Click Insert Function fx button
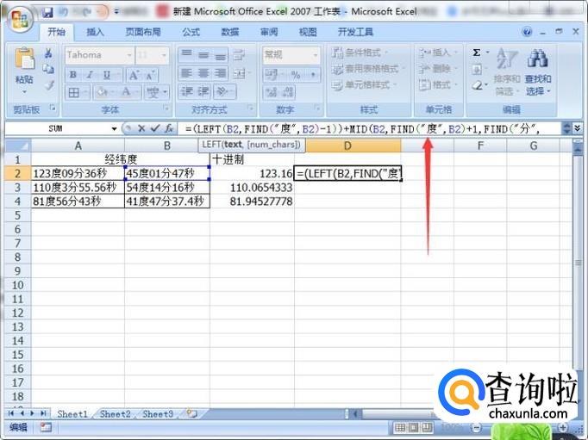This screenshot has width=588, height=440. (x=169, y=129)
